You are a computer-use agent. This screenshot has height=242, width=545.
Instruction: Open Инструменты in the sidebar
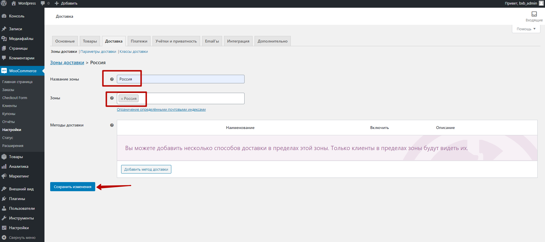[x=22, y=218]
